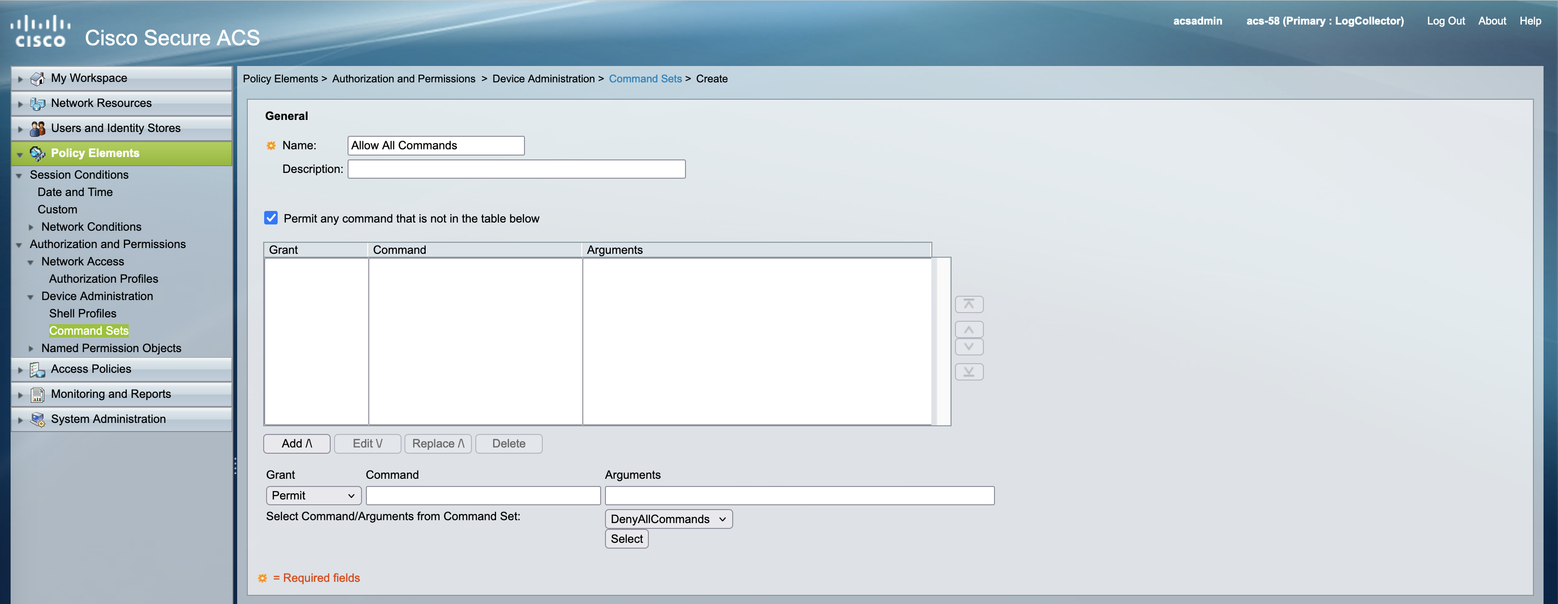Image resolution: width=1558 pixels, height=604 pixels.
Task: Click the Add button
Action: (x=296, y=444)
